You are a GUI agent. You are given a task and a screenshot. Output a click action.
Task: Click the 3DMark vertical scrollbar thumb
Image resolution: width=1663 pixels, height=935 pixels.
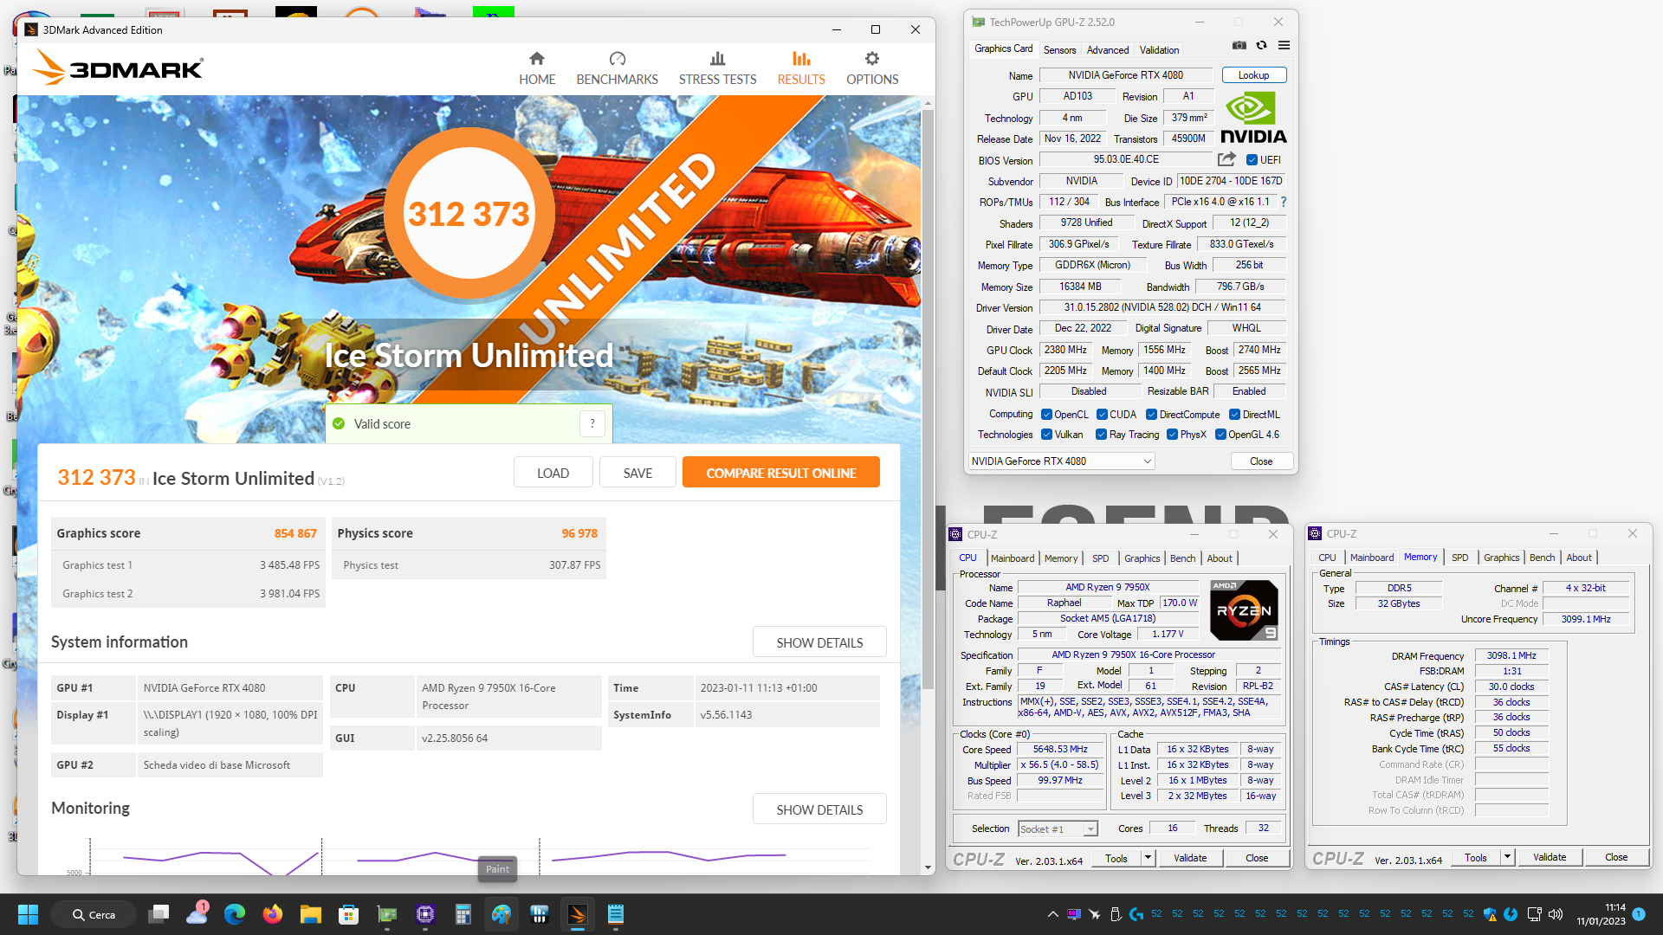point(928,398)
